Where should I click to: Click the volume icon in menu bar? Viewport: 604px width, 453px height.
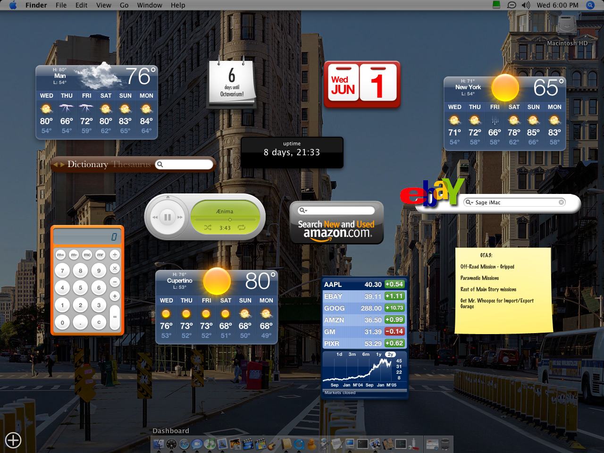click(x=526, y=5)
